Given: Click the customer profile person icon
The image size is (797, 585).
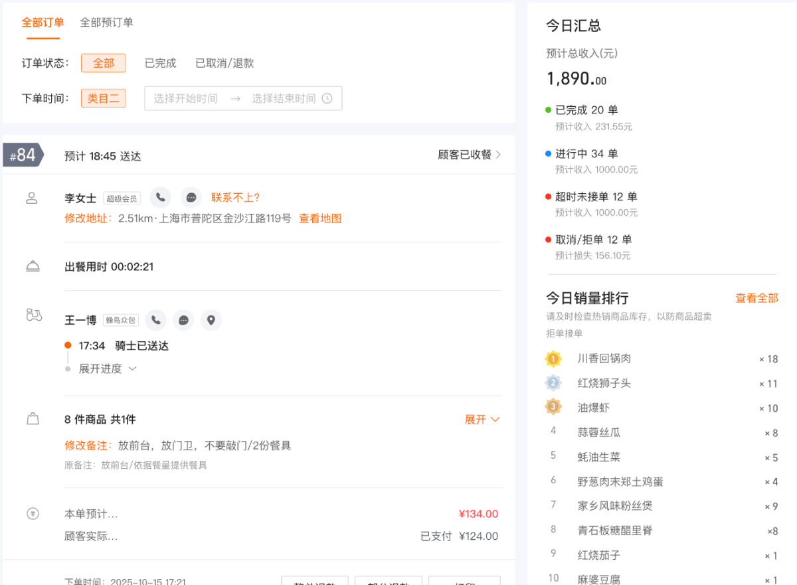Looking at the screenshot, I should pyautogui.click(x=33, y=197).
